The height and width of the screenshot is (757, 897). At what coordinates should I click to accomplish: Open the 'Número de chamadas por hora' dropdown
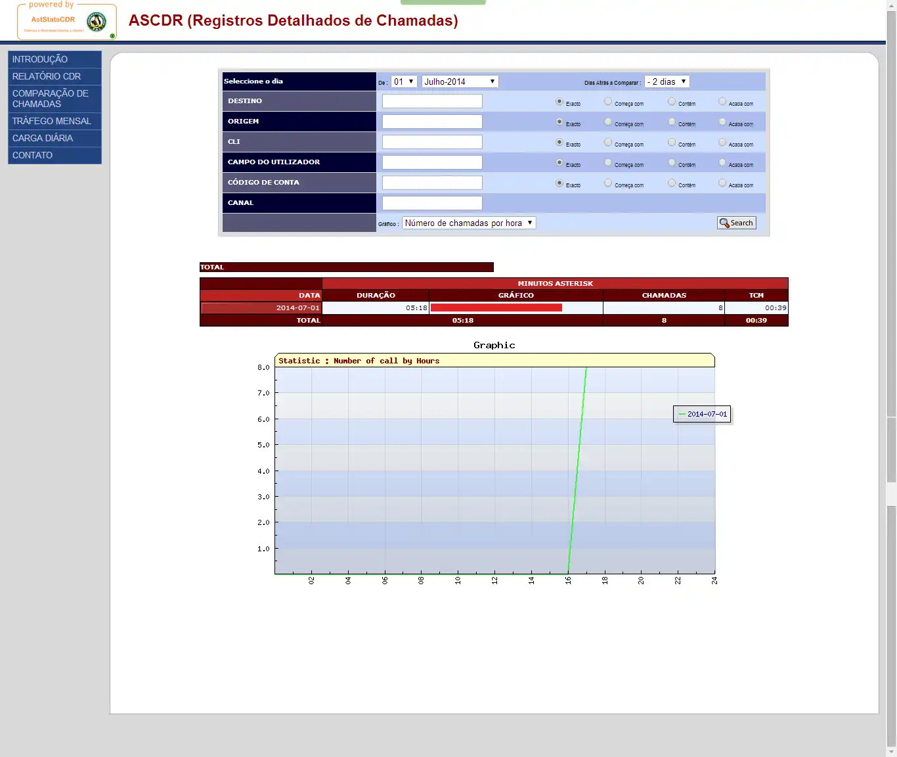click(x=470, y=223)
